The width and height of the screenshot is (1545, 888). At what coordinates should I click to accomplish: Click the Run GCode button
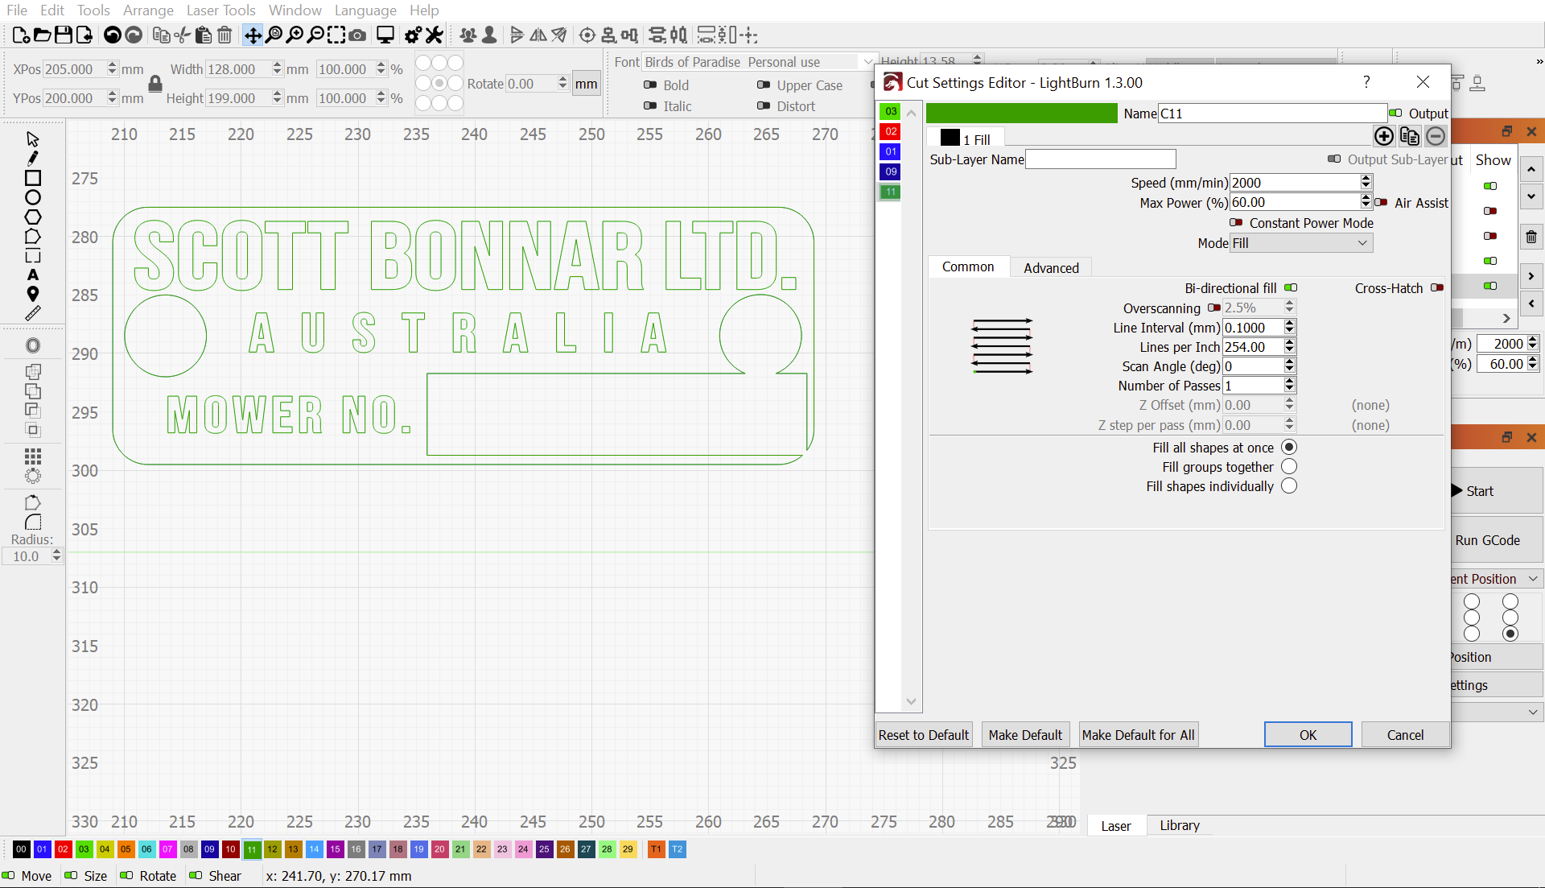pos(1495,540)
